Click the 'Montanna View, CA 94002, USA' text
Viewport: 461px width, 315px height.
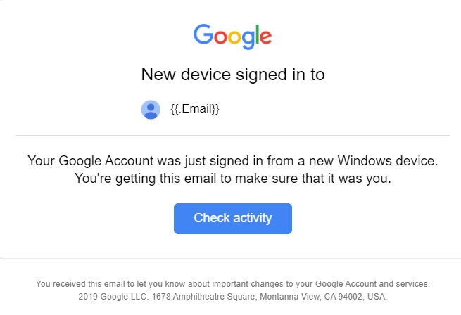324,297
